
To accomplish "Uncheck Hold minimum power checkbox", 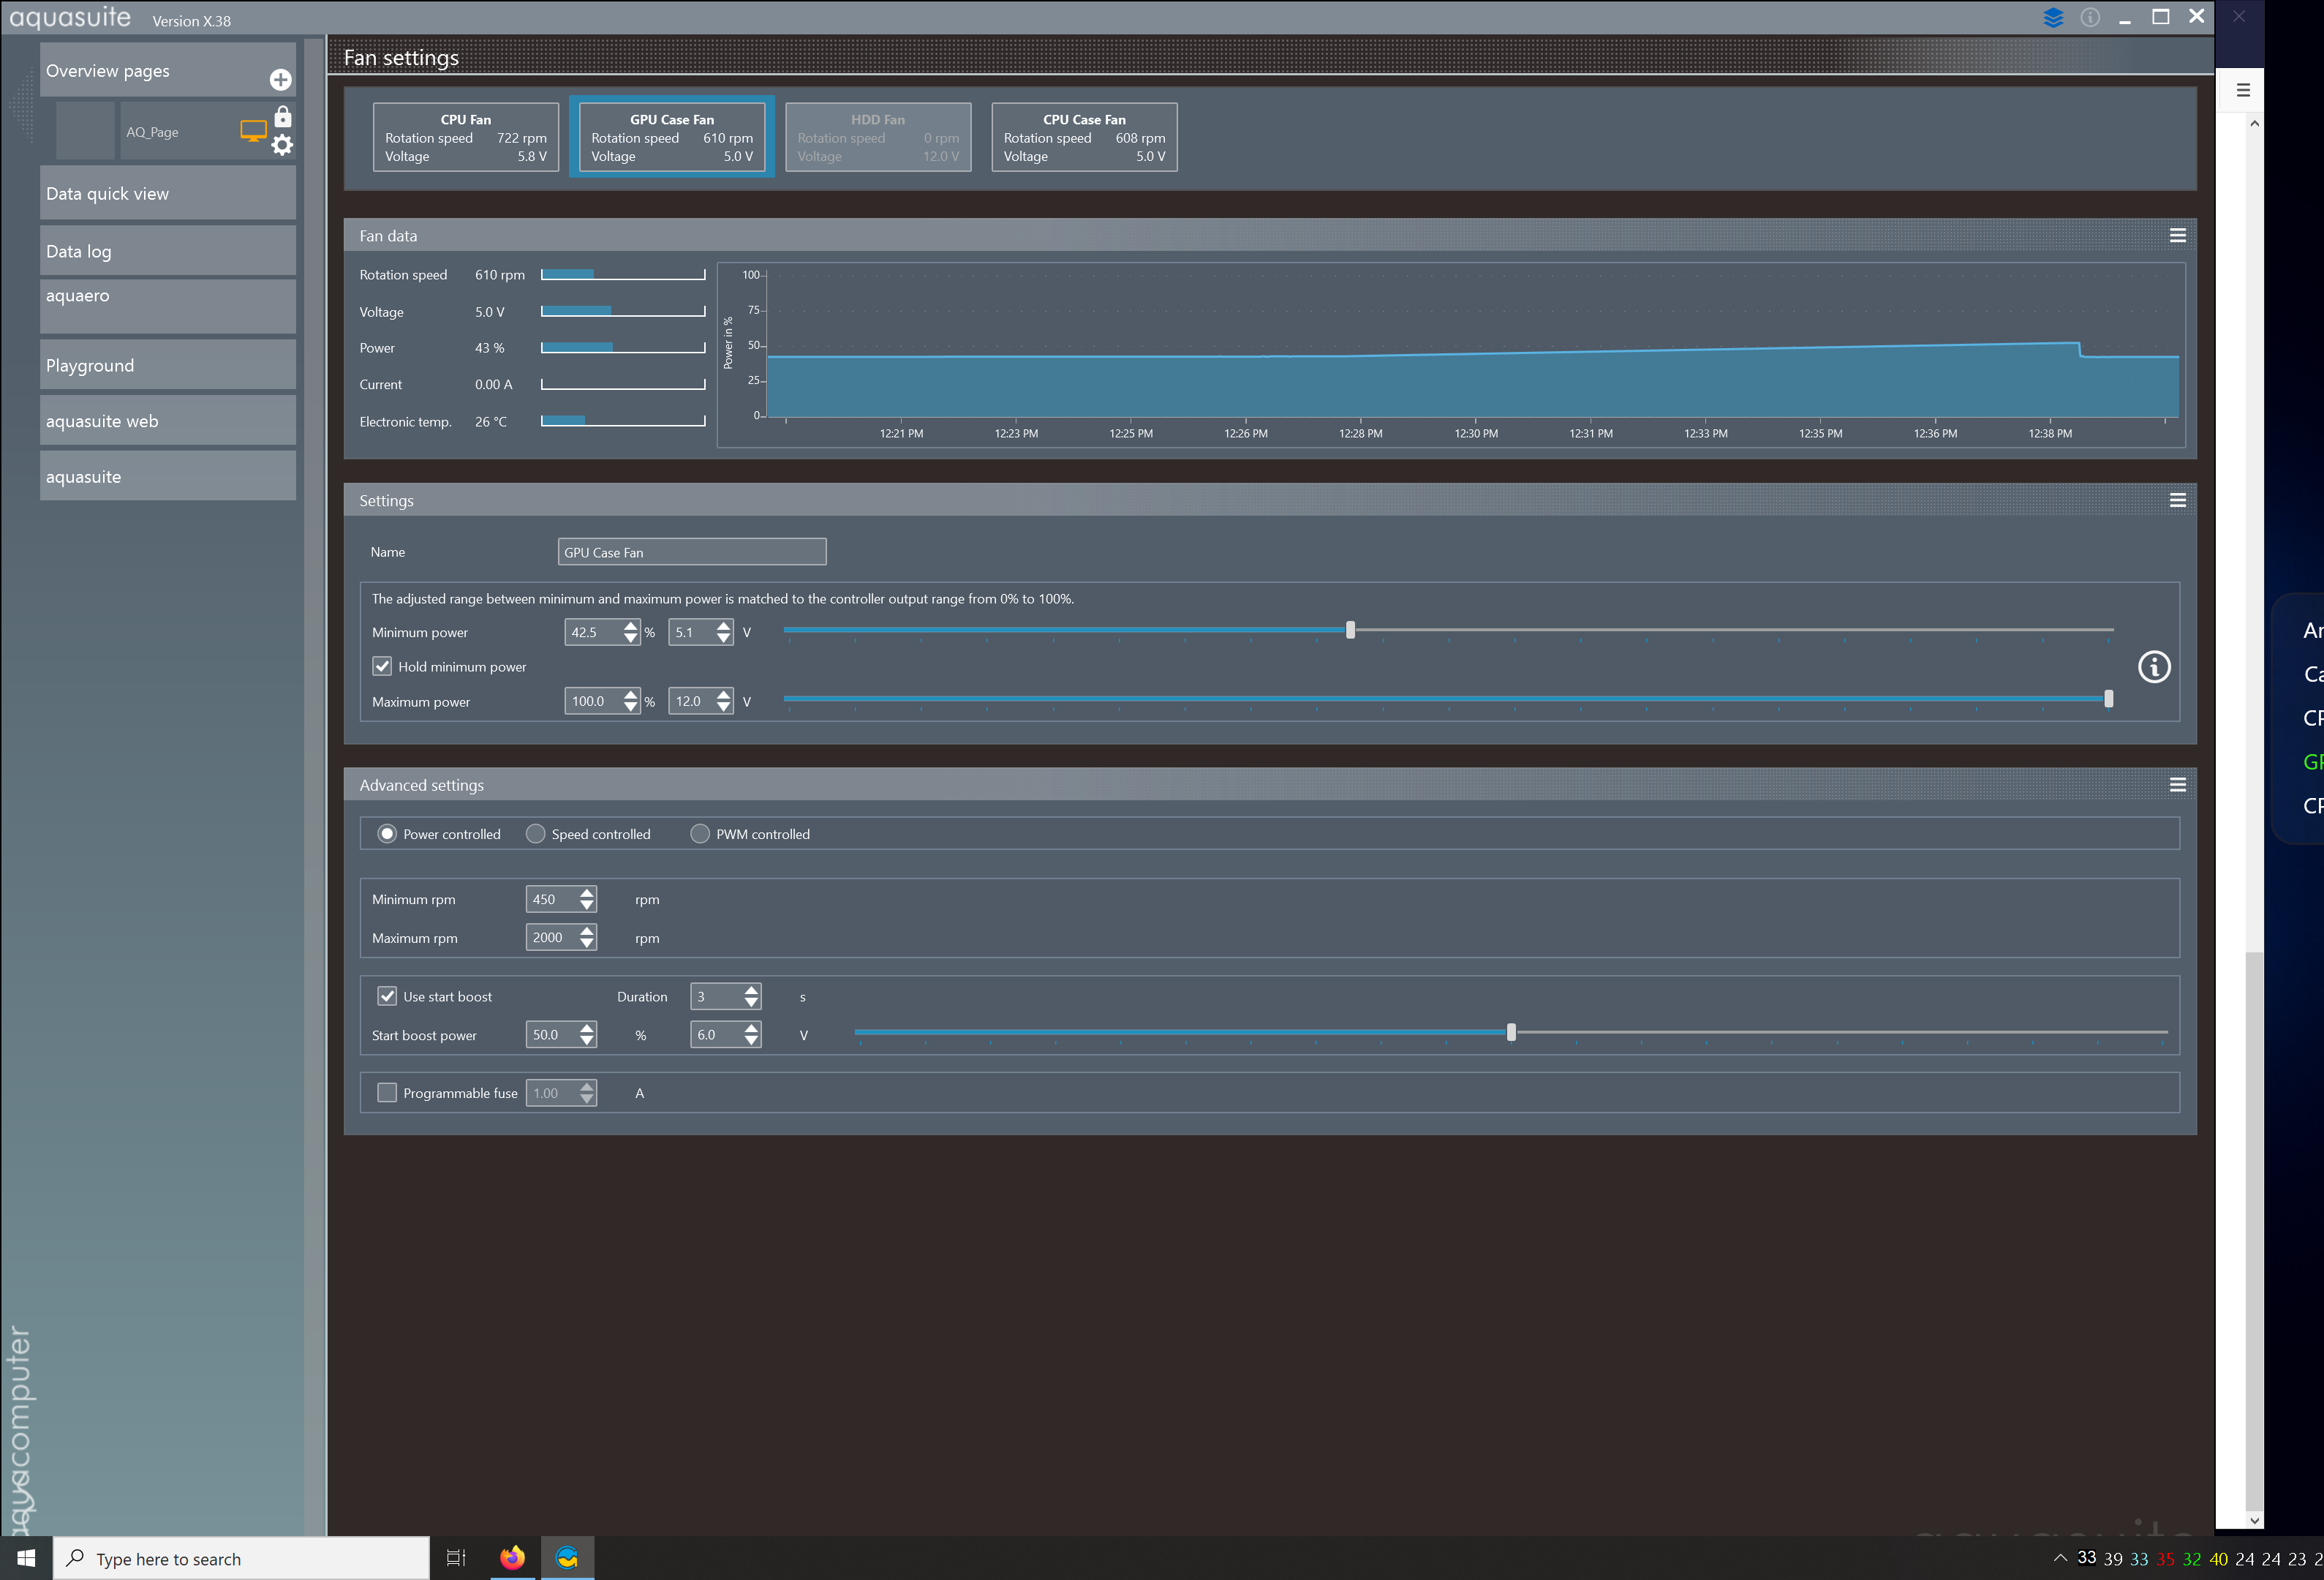I will [x=382, y=666].
